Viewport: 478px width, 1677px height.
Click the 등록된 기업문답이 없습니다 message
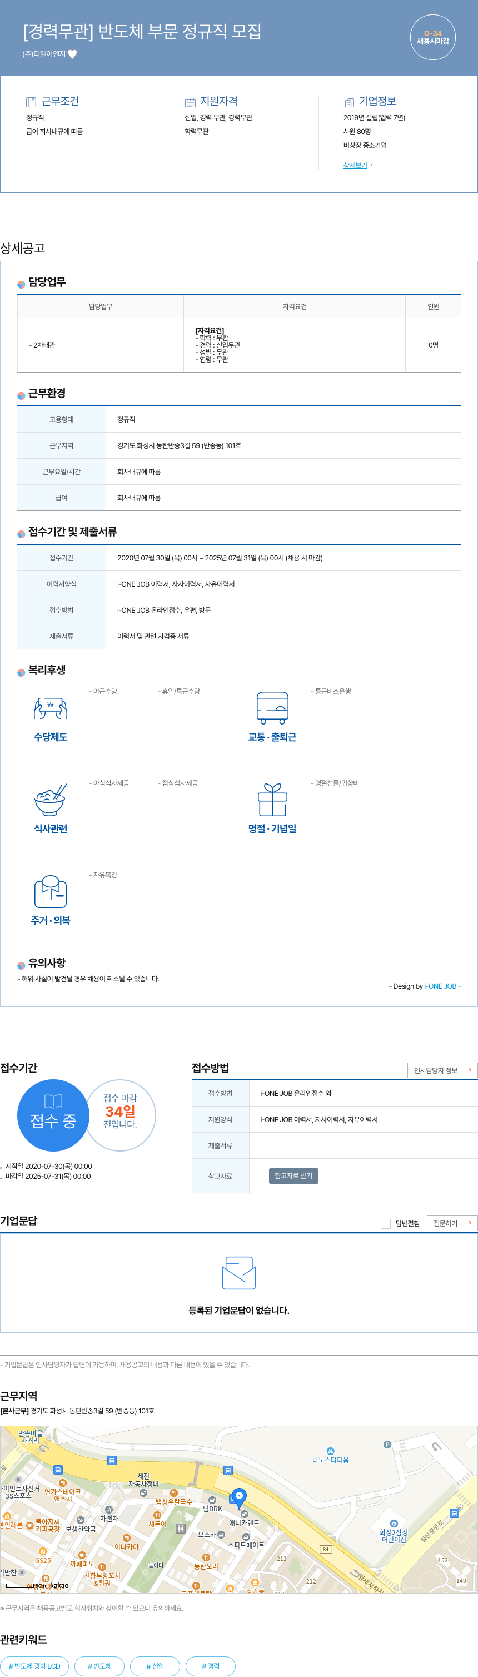[238, 1310]
